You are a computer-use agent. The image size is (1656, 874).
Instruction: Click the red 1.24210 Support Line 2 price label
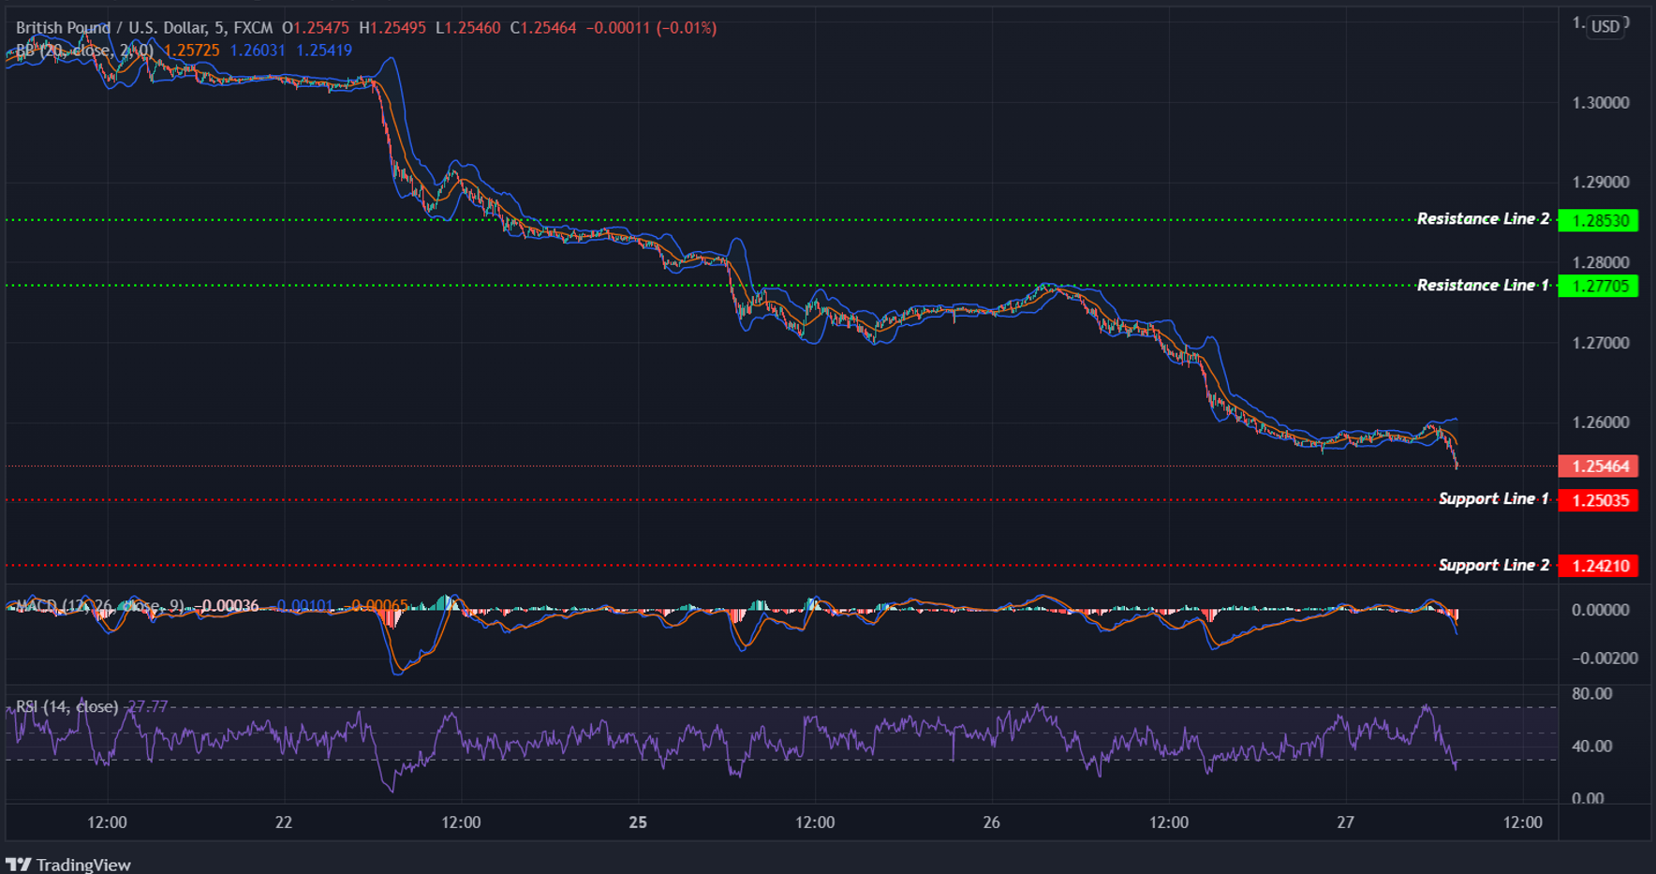pos(1599,565)
